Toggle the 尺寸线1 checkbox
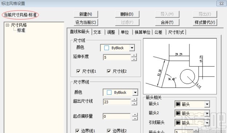Viewport: 227px width, 133px height. tap(78, 71)
